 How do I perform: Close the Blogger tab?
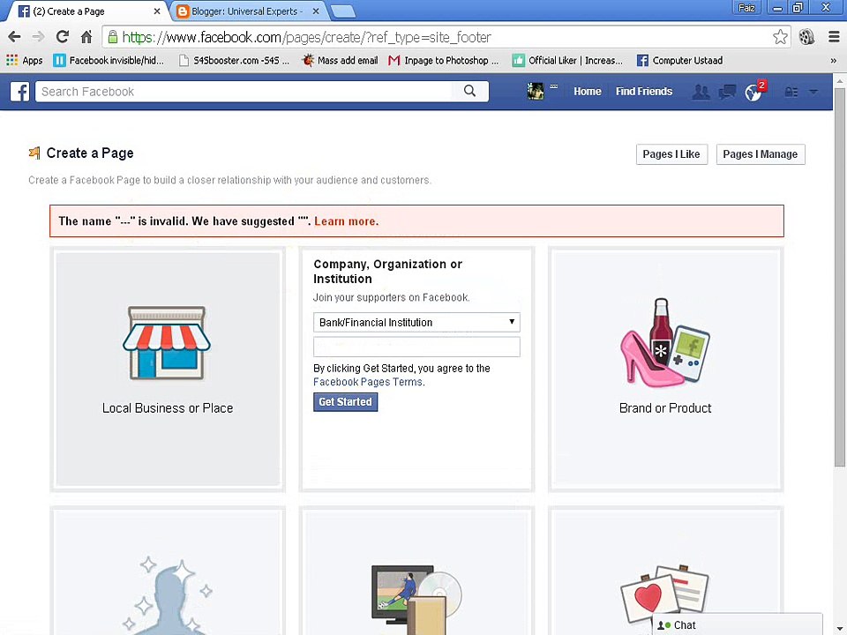coord(316,11)
